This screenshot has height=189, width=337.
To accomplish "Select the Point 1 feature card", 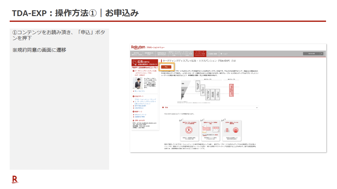I will (189, 130).
